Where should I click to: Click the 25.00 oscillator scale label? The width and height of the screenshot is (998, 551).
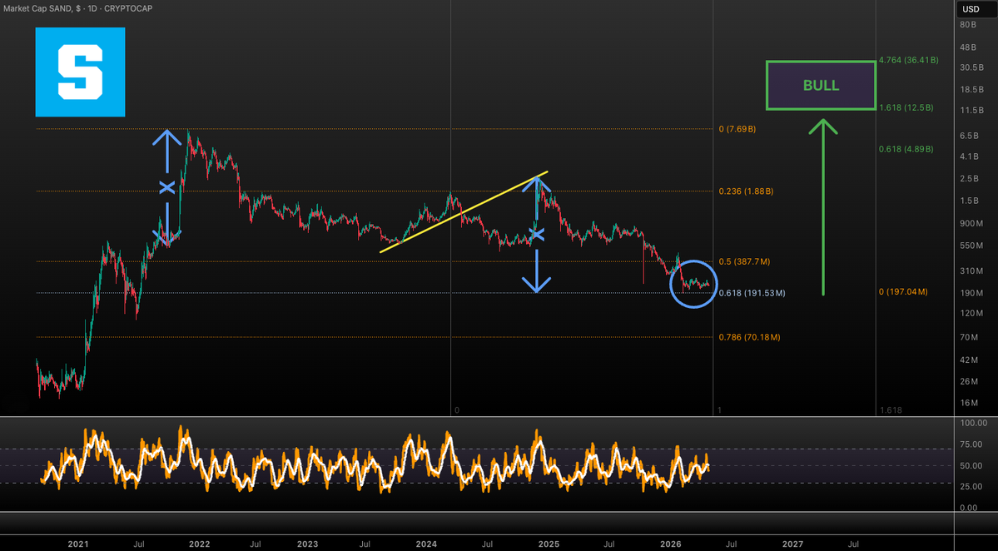coord(973,487)
